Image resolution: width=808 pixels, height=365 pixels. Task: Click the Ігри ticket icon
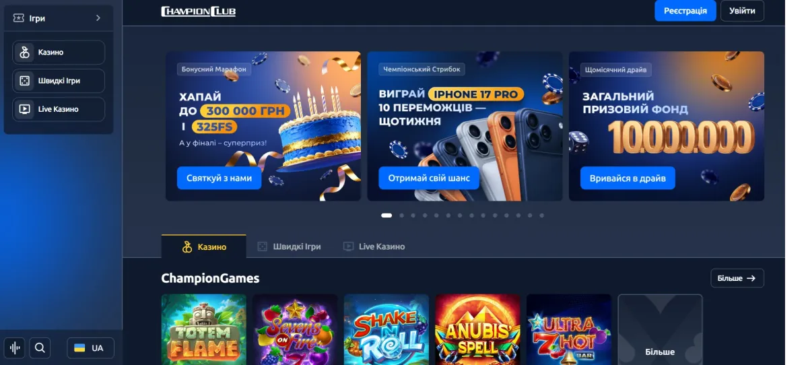pyautogui.click(x=19, y=18)
